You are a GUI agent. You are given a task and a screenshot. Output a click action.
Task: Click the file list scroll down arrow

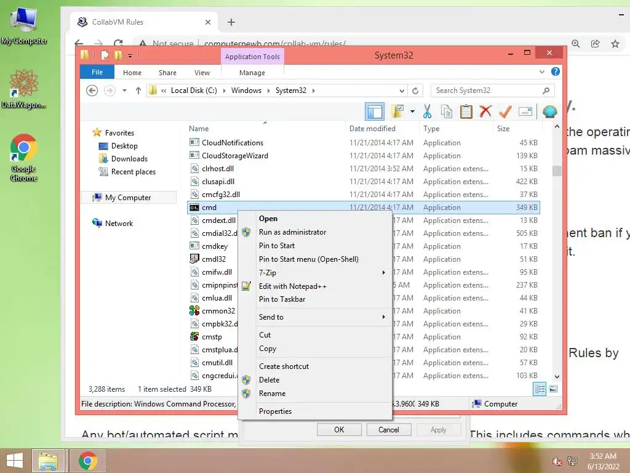[x=557, y=377]
